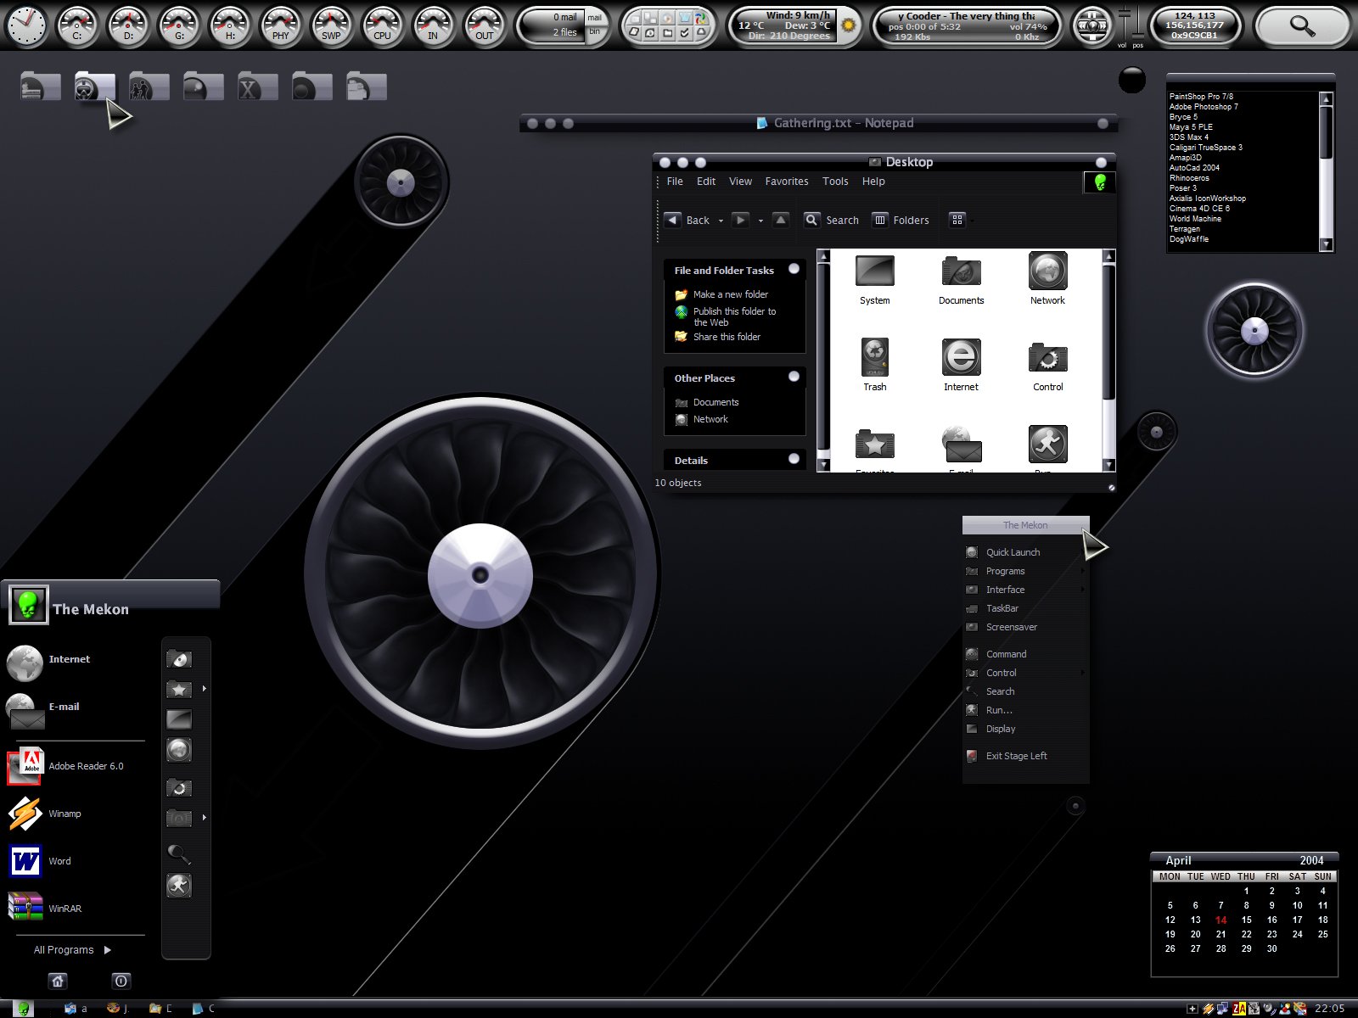This screenshot has width=1358, height=1018.
Task: Select Screensaver in The Mekon menu
Action: 1025,627
